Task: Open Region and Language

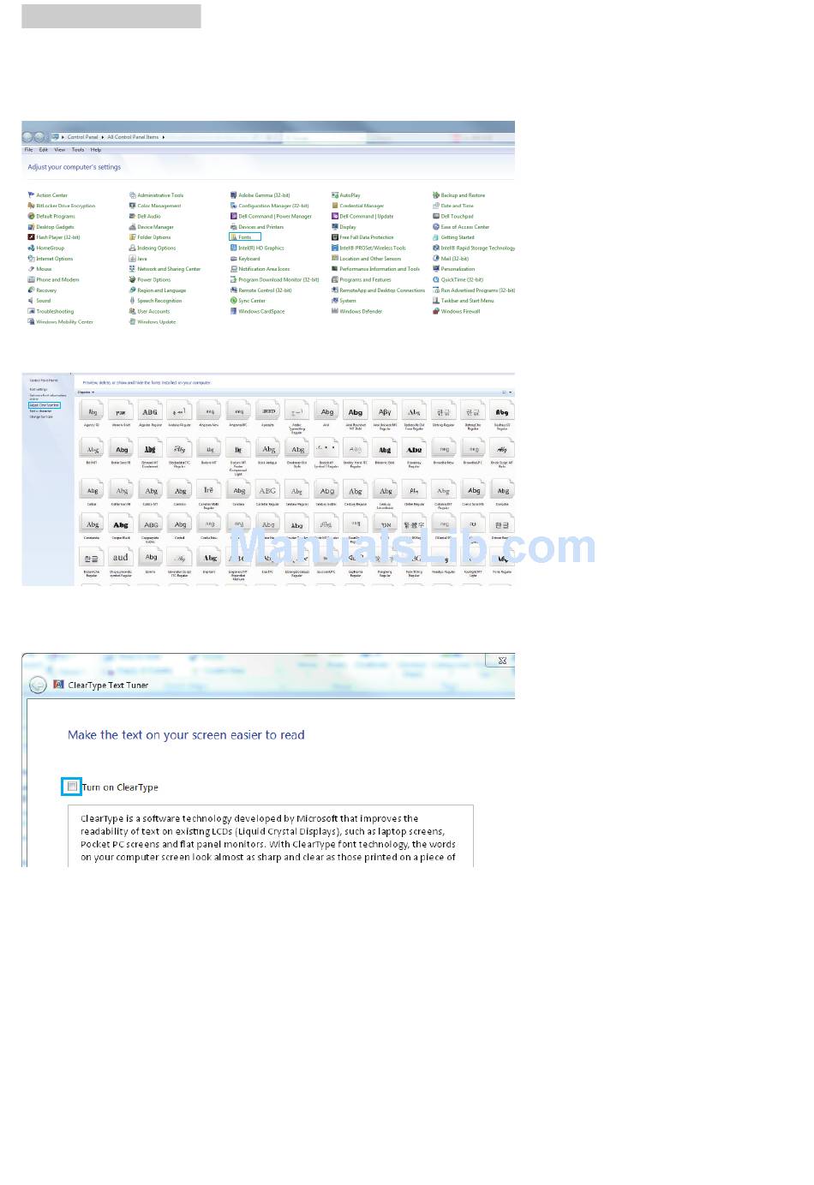Action: 157,290
